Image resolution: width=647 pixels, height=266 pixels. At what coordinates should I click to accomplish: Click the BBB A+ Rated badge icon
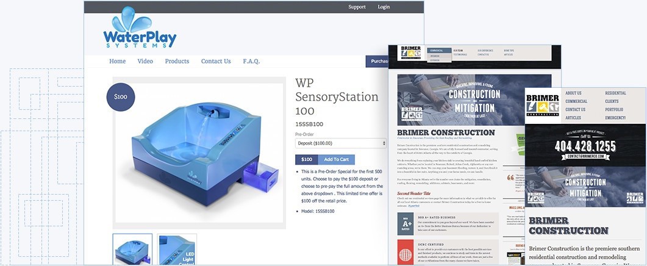tap(407, 223)
